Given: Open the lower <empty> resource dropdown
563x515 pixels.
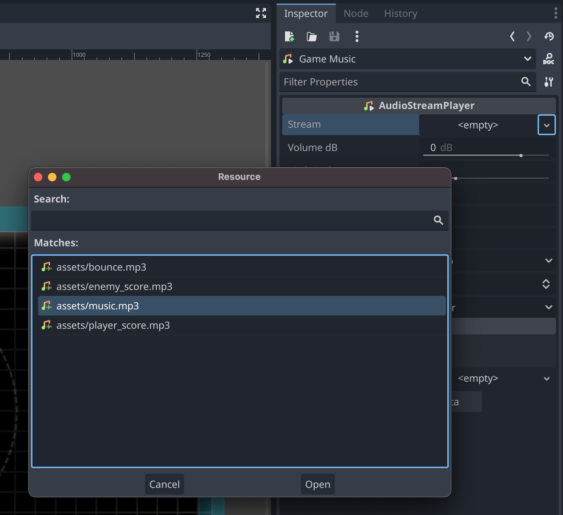Looking at the screenshot, I should click(546, 378).
